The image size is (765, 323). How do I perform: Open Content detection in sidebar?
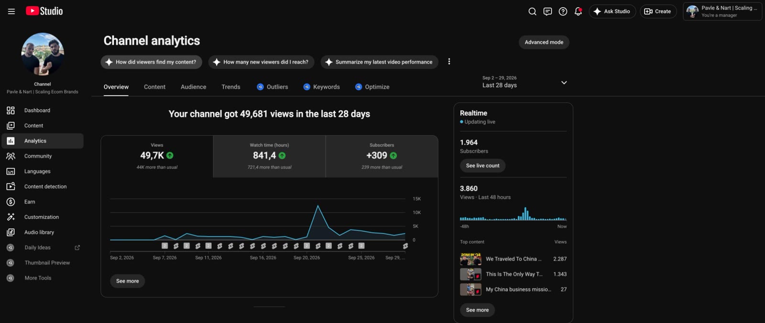tap(43, 187)
